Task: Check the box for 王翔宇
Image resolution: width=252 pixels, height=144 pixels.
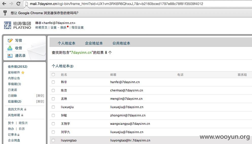Action: [53, 124]
